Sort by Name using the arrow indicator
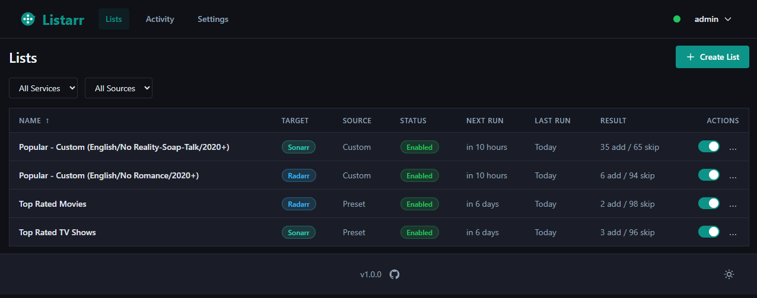This screenshot has width=757, height=298. pos(47,120)
